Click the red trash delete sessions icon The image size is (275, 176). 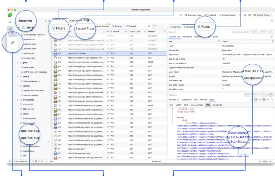154,26
